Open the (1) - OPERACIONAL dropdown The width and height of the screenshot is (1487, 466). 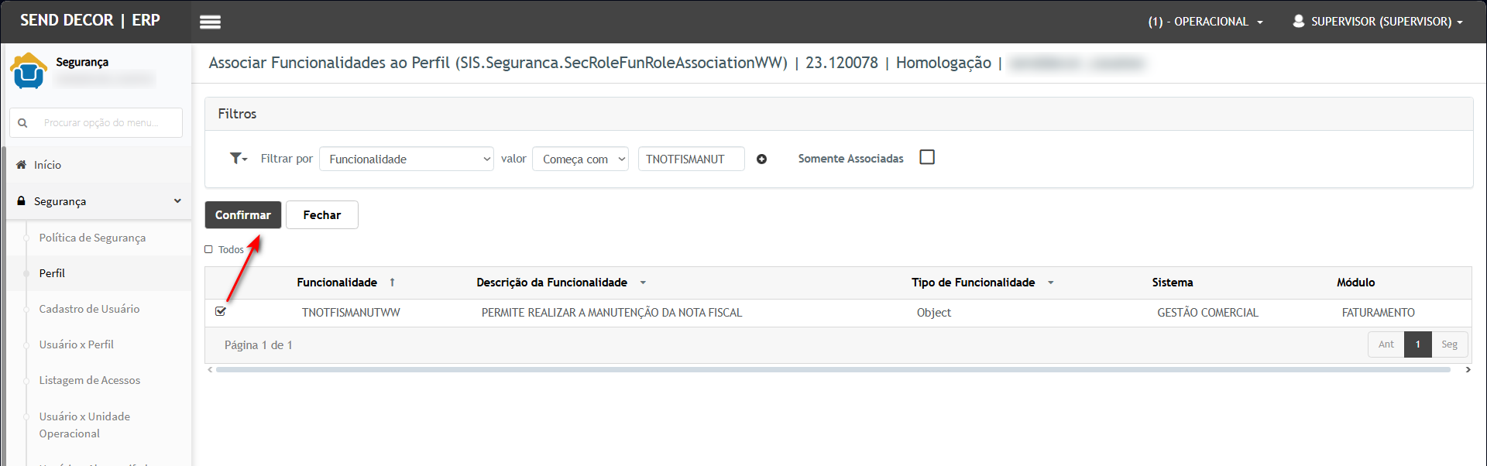coord(1204,22)
